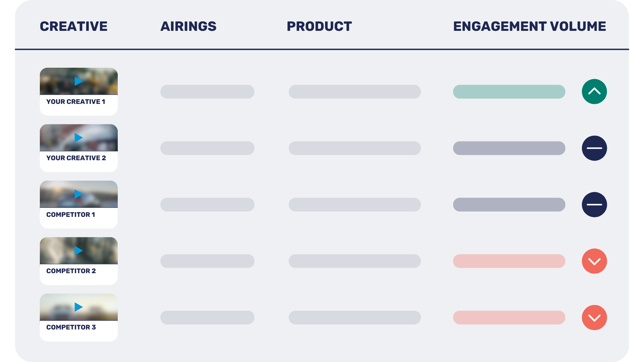Image resolution: width=644 pixels, height=362 pixels.
Task: Play the Your Creative 2 video
Action: 78,138
